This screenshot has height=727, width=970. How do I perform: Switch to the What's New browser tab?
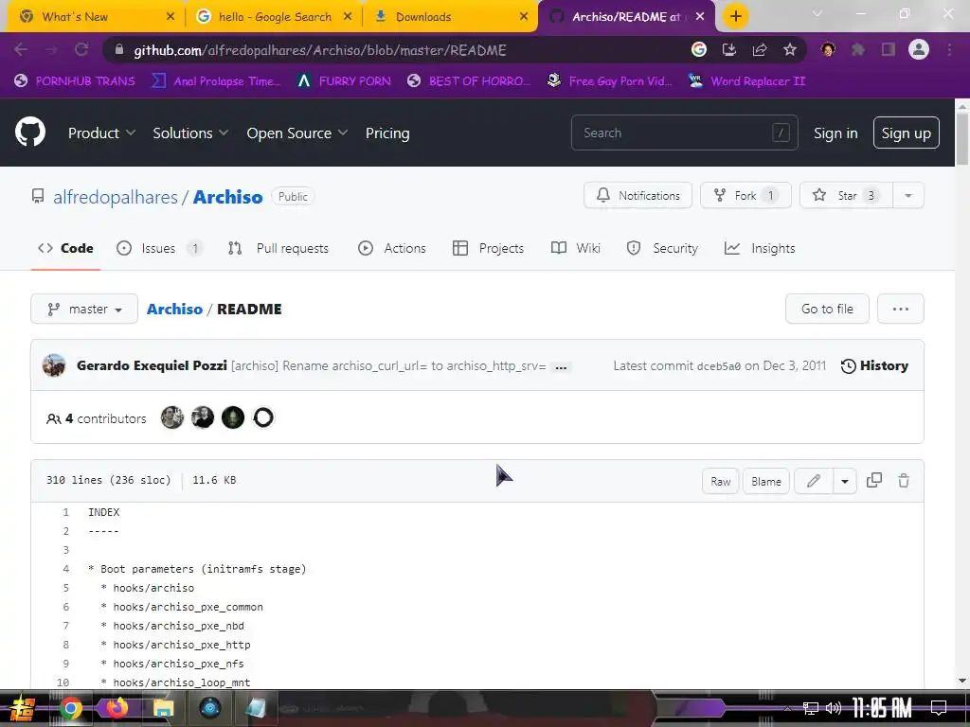pyautogui.click(x=94, y=17)
